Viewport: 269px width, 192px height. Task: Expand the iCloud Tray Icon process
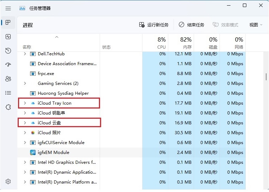tap(25, 103)
